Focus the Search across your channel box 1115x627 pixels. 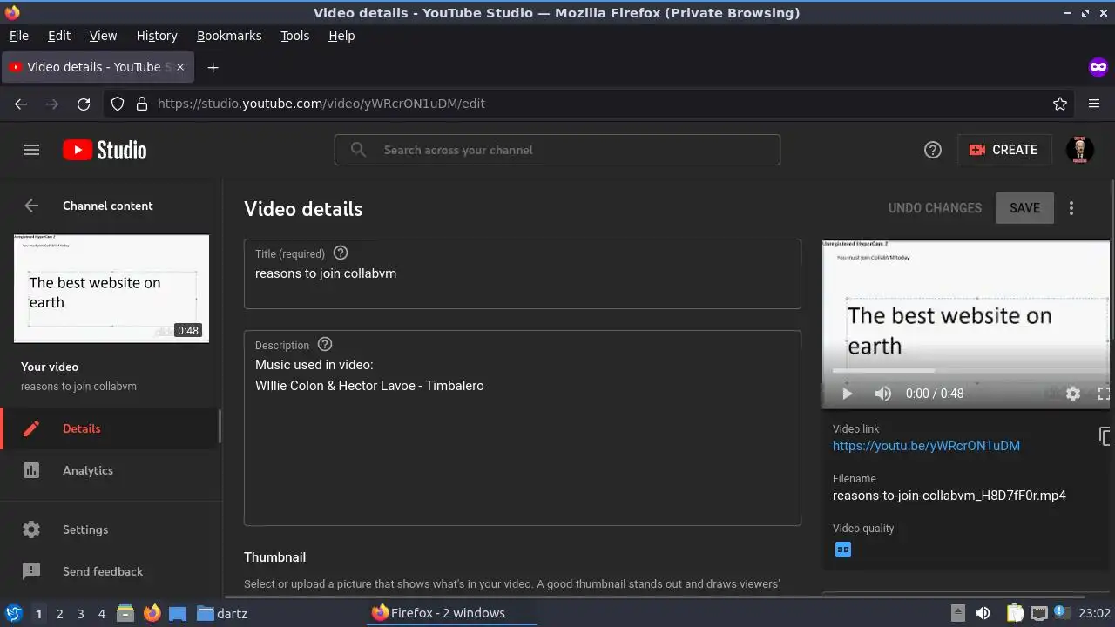pos(557,150)
